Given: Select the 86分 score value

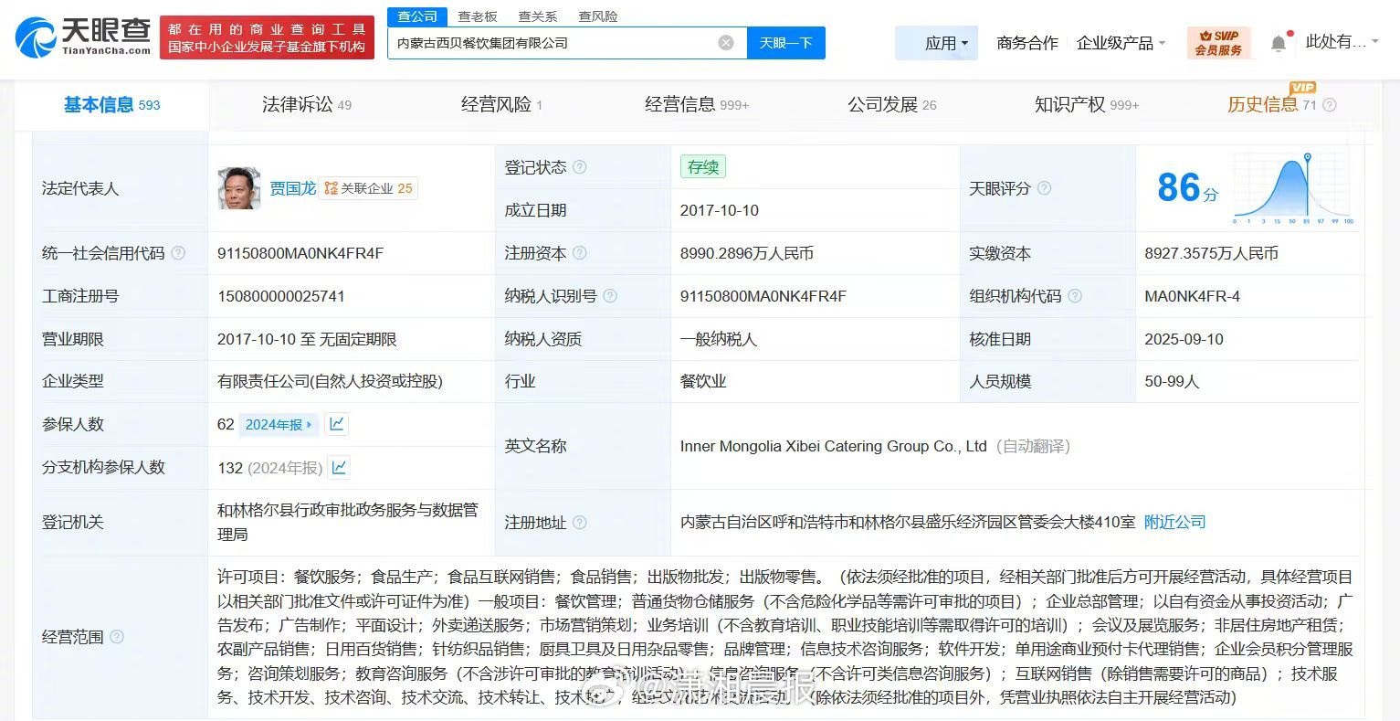Looking at the screenshot, I should 1187,188.
